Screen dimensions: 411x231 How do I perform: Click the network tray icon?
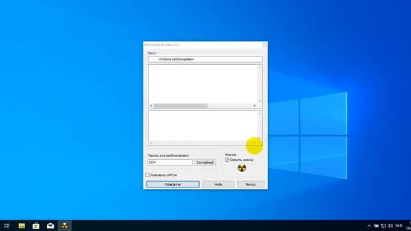click(x=383, y=225)
